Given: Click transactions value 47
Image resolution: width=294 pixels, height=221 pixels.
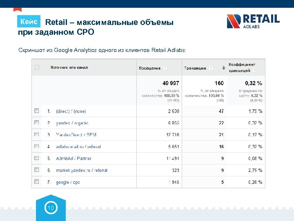Looking at the screenshot, I should (x=221, y=111).
